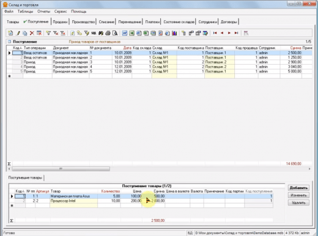Image resolution: width=318 pixels, height=236 pixels.
Task: Switch to the Платежи tab
Action: coord(152,22)
